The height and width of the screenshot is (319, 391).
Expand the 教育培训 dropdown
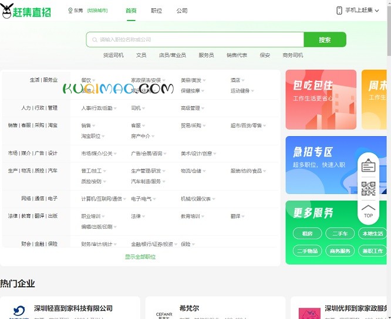pyautogui.click(x=193, y=216)
